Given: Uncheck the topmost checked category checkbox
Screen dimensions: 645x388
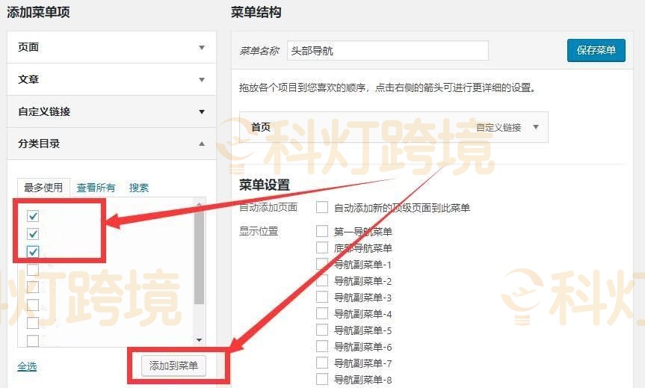Looking at the screenshot, I should 33,216.
